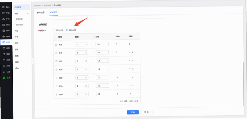Viewport: 247px width, 119px height.
Task: Click the drag handle of 填空 row
Action: click(x=56, y=61)
